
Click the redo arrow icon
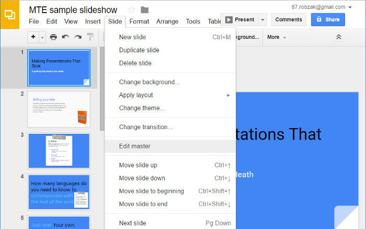[x=78, y=37]
